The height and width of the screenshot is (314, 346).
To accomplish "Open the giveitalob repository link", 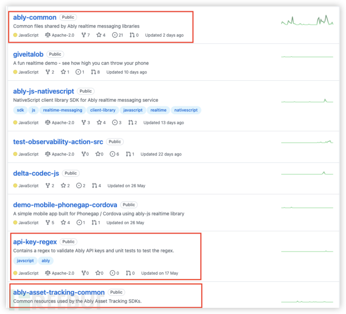I will [28, 54].
